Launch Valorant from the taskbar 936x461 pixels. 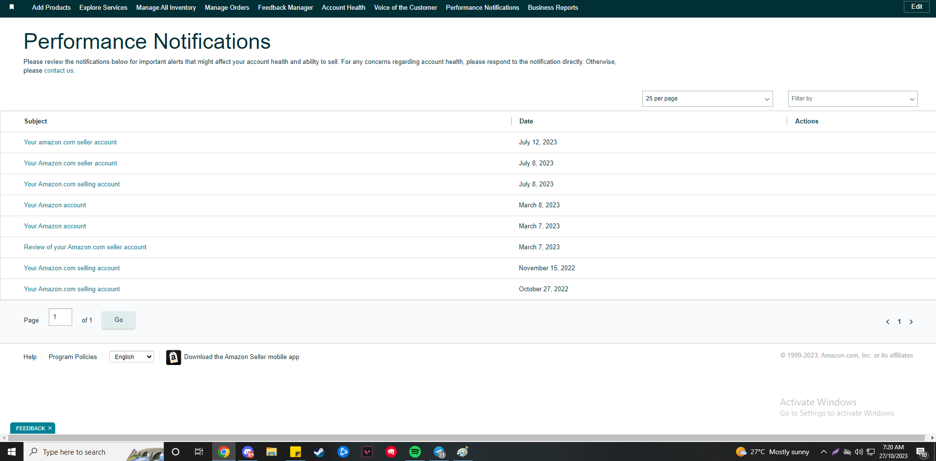(367, 452)
